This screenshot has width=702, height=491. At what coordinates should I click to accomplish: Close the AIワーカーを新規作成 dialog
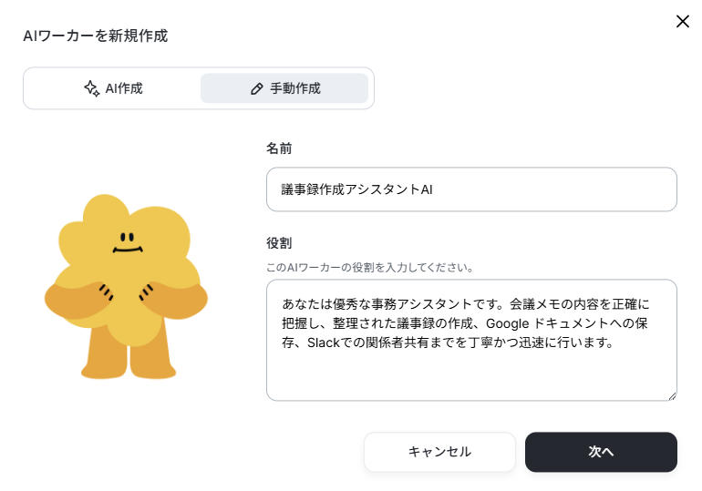[x=682, y=21]
